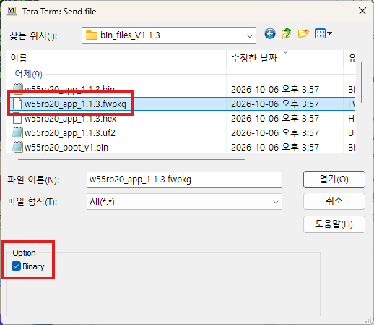Image resolution: width=374 pixels, height=325 pixels.
Task: Click the date of w55rp20_app_1.1.3.uf2 row
Action: 275,133
